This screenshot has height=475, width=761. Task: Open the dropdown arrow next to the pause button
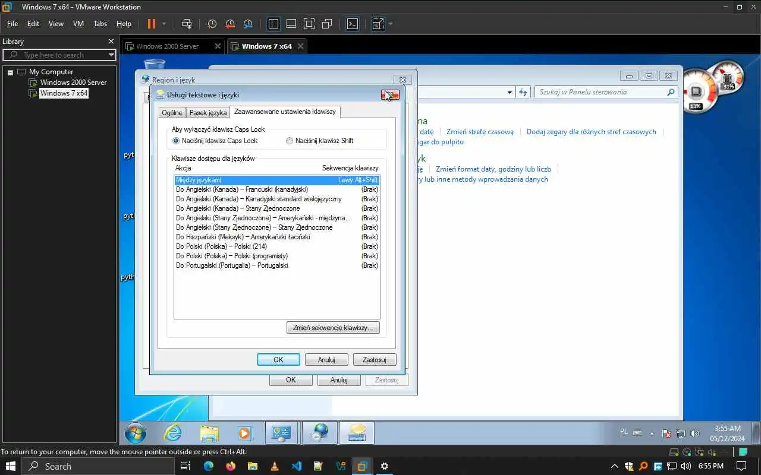(164, 24)
